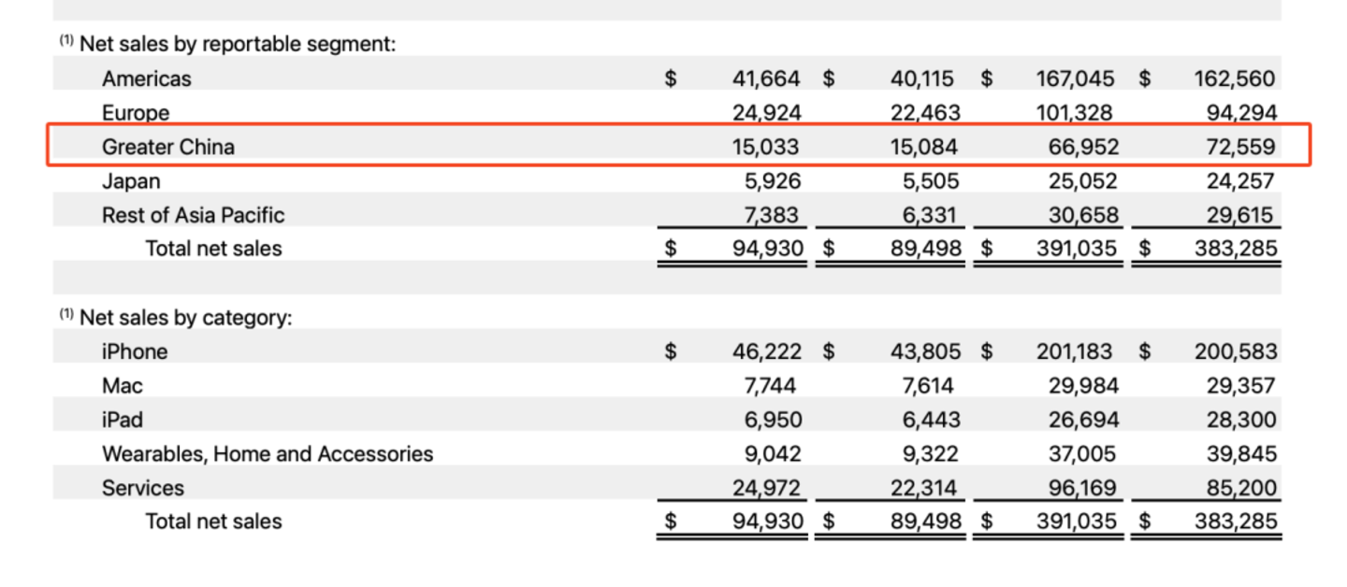
Task: Select the Greater China value 15,033
Action: [766, 147]
